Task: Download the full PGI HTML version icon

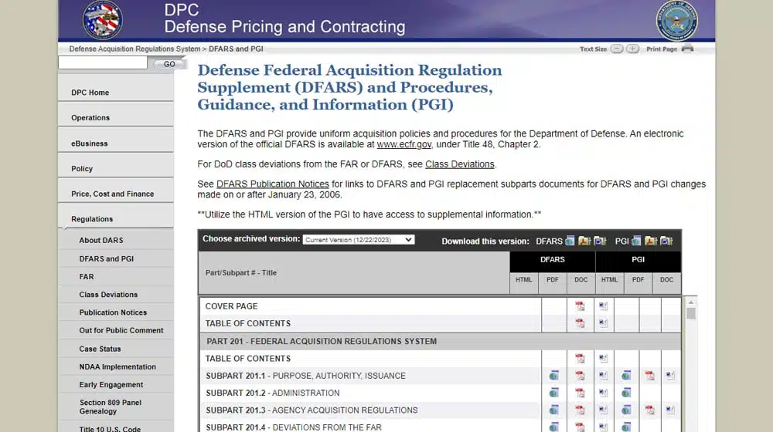Action: pos(636,241)
